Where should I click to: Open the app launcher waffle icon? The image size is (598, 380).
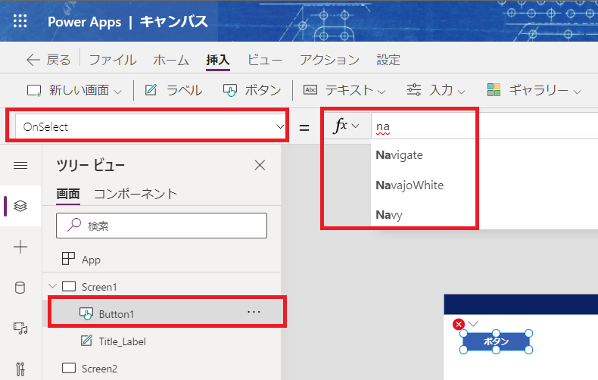[x=20, y=21]
